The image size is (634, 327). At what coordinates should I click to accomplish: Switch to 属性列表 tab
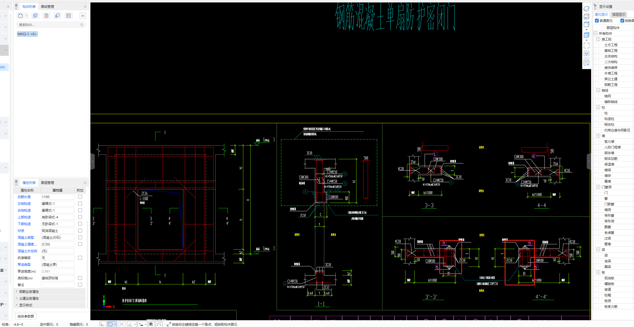click(29, 183)
